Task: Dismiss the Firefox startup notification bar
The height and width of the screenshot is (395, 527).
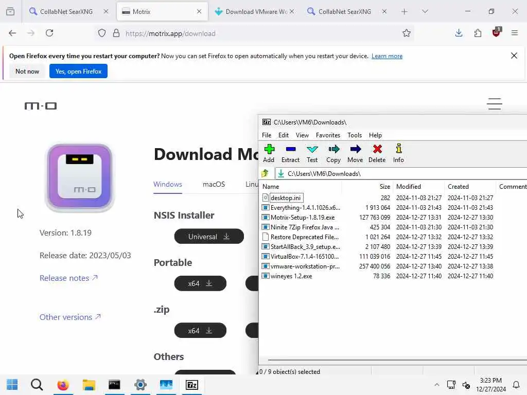Action: (x=514, y=56)
